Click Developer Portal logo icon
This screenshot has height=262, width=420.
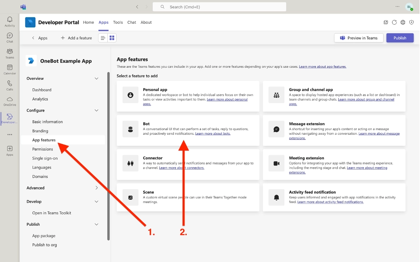(x=30, y=22)
